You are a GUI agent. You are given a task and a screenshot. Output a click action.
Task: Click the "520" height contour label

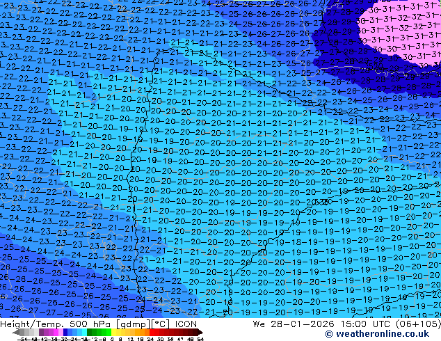click(376, 67)
